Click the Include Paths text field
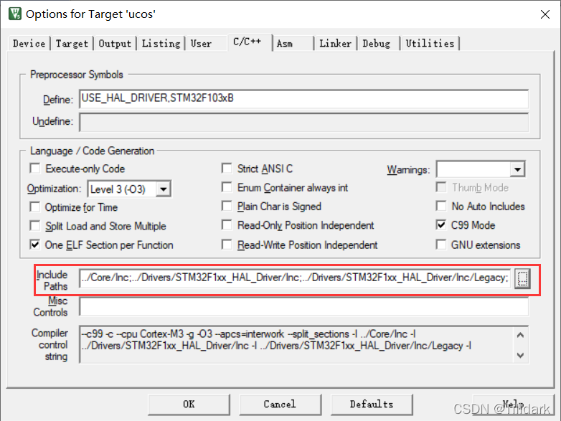The height and width of the screenshot is (421, 561). 295,278
